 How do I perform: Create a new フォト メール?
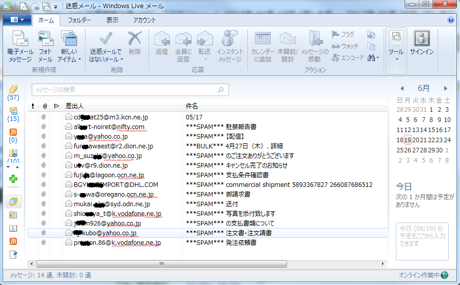pos(45,46)
